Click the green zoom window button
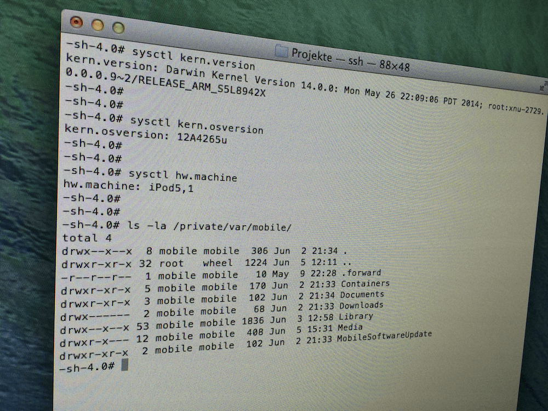The height and width of the screenshot is (411, 548). coord(118,27)
